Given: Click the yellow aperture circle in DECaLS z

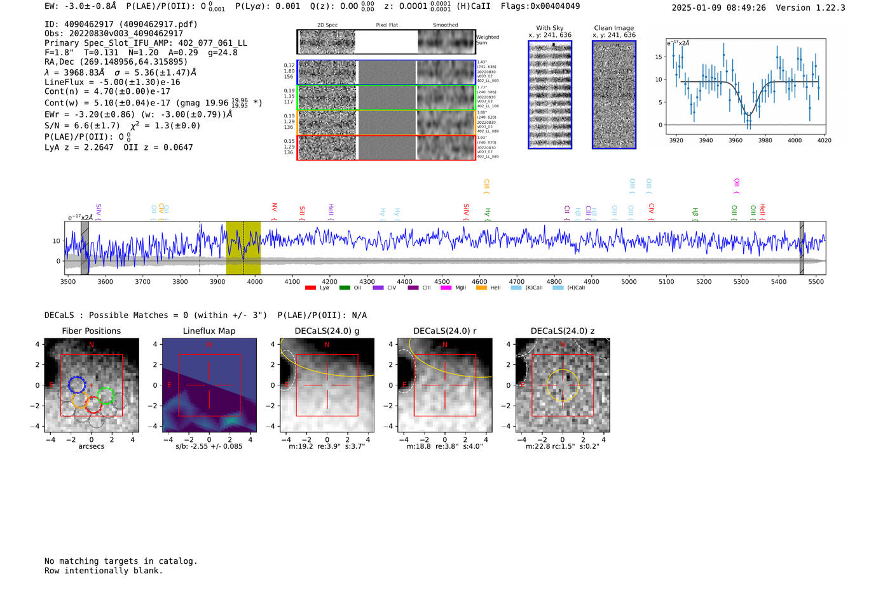Looking at the screenshot, I should [x=563, y=385].
